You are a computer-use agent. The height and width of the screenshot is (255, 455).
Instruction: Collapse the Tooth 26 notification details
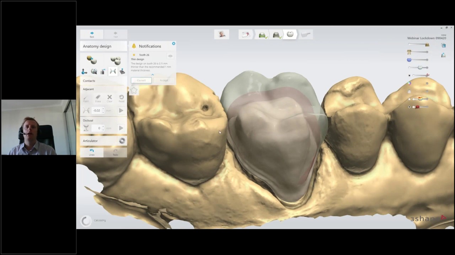pos(152,74)
